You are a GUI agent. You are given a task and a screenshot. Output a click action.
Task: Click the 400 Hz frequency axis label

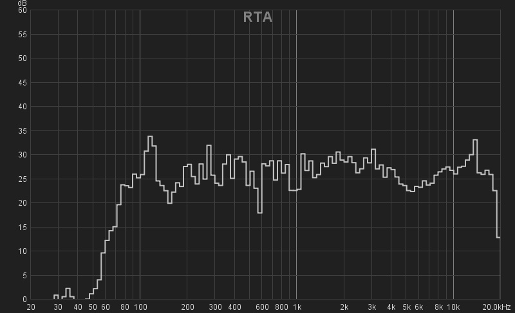pyautogui.click(x=234, y=307)
